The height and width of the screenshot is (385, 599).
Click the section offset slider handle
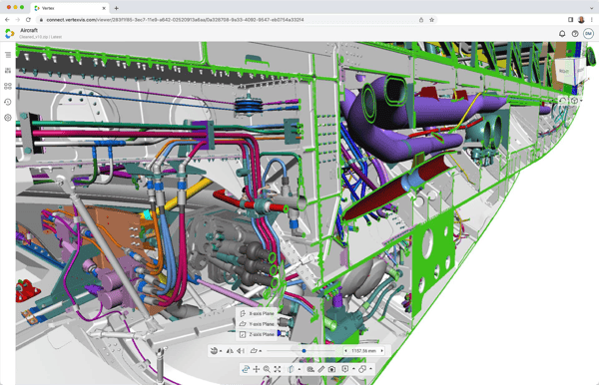tap(303, 351)
